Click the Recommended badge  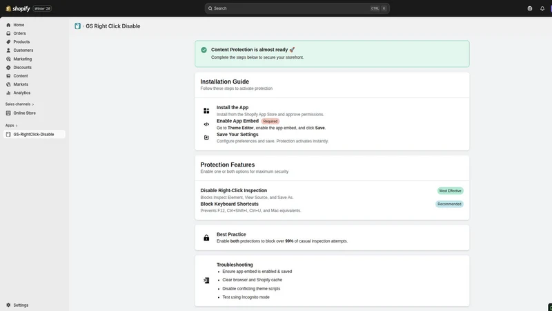tap(449, 204)
